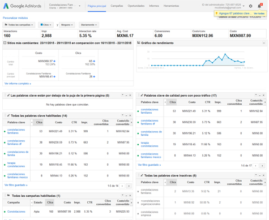Screen dimensions: 269x220
Task: Open 'constelaciones familiares mexico' keyword in low-traffic table
Action: pos(151,156)
